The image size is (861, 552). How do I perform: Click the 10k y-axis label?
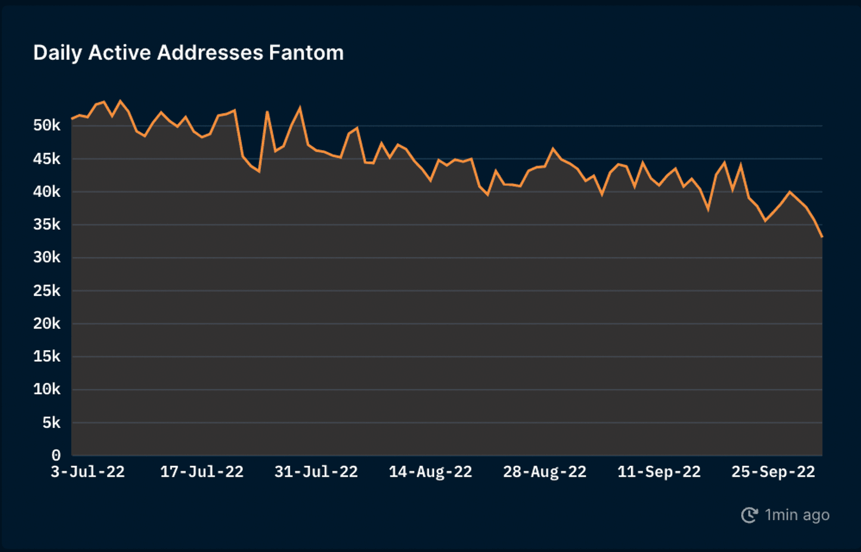(x=47, y=389)
